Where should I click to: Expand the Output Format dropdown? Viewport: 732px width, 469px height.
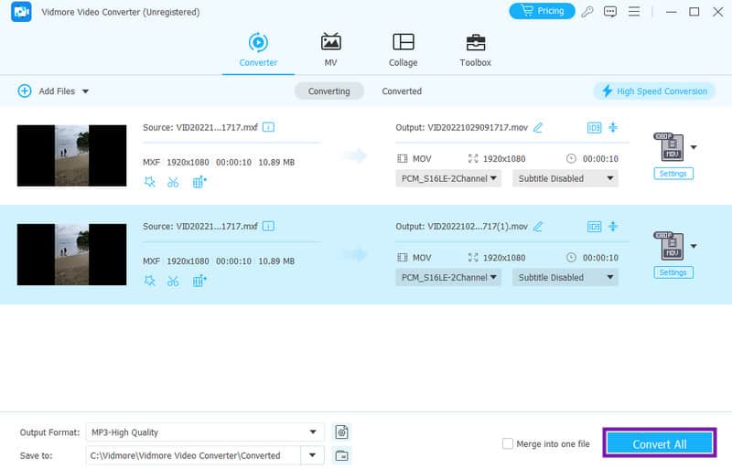tap(316, 432)
